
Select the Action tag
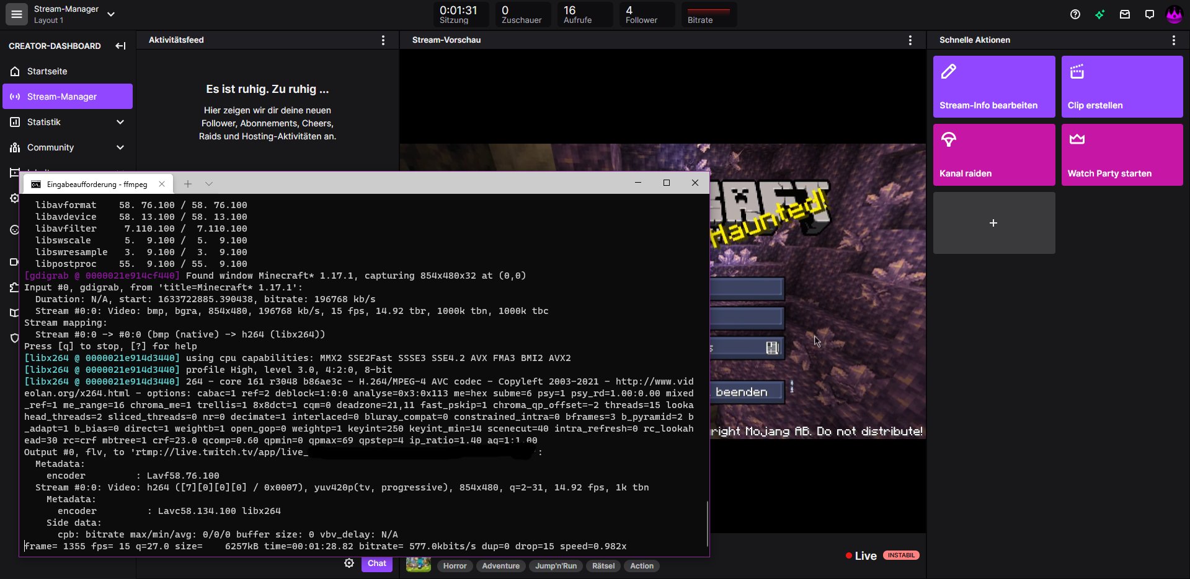(642, 566)
